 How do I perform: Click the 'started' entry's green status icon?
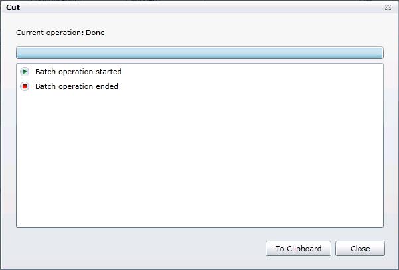25,72
